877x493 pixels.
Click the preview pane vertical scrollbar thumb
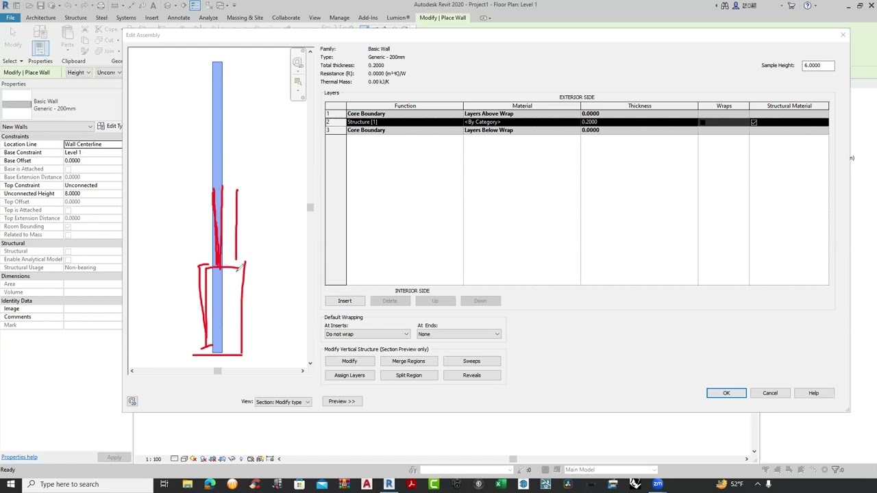310,207
